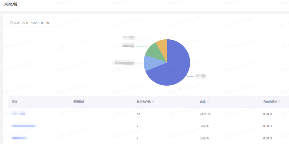Click the 渠道 column header
Image resolution: width=289 pixels, height=144 pixels.
15,102
